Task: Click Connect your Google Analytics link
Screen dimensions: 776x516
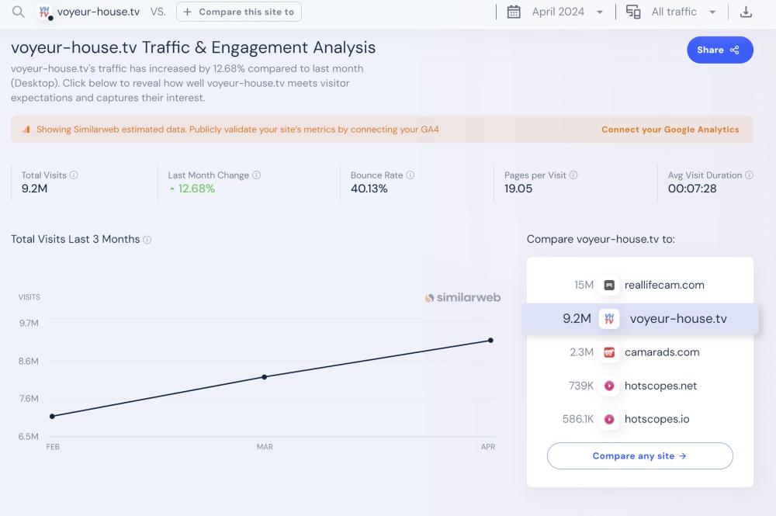Action: click(670, 130)
